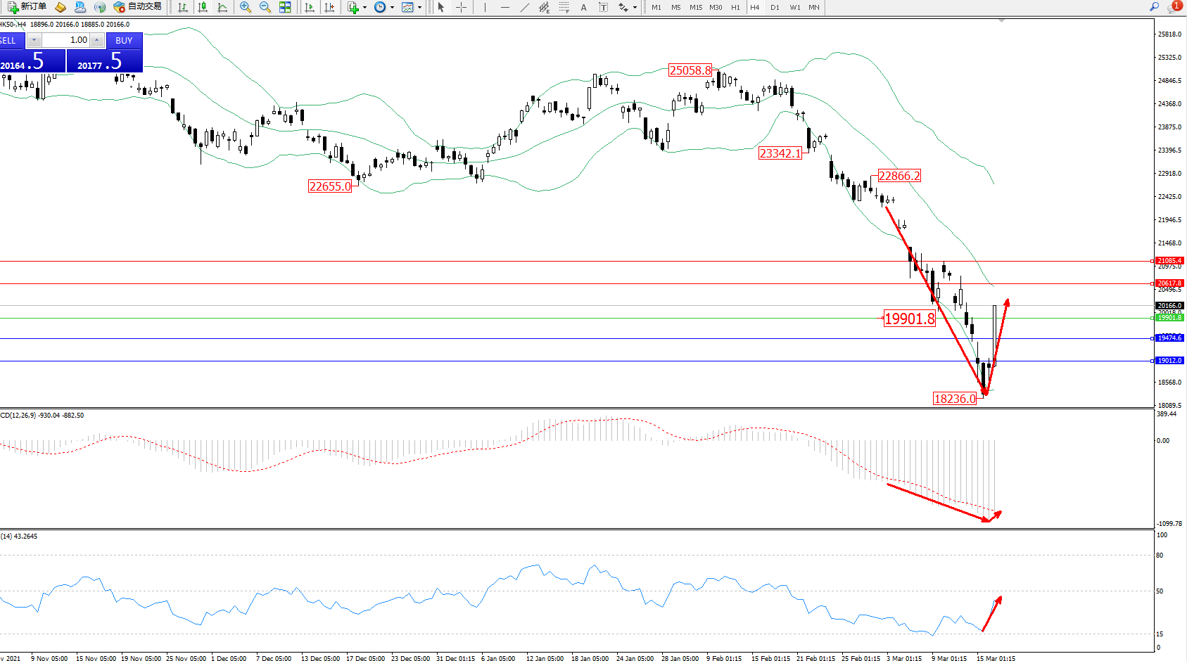This screenshot has height=661, width=1187.
Task: Click the BUY button in trade panel
Action: (124, 40)
